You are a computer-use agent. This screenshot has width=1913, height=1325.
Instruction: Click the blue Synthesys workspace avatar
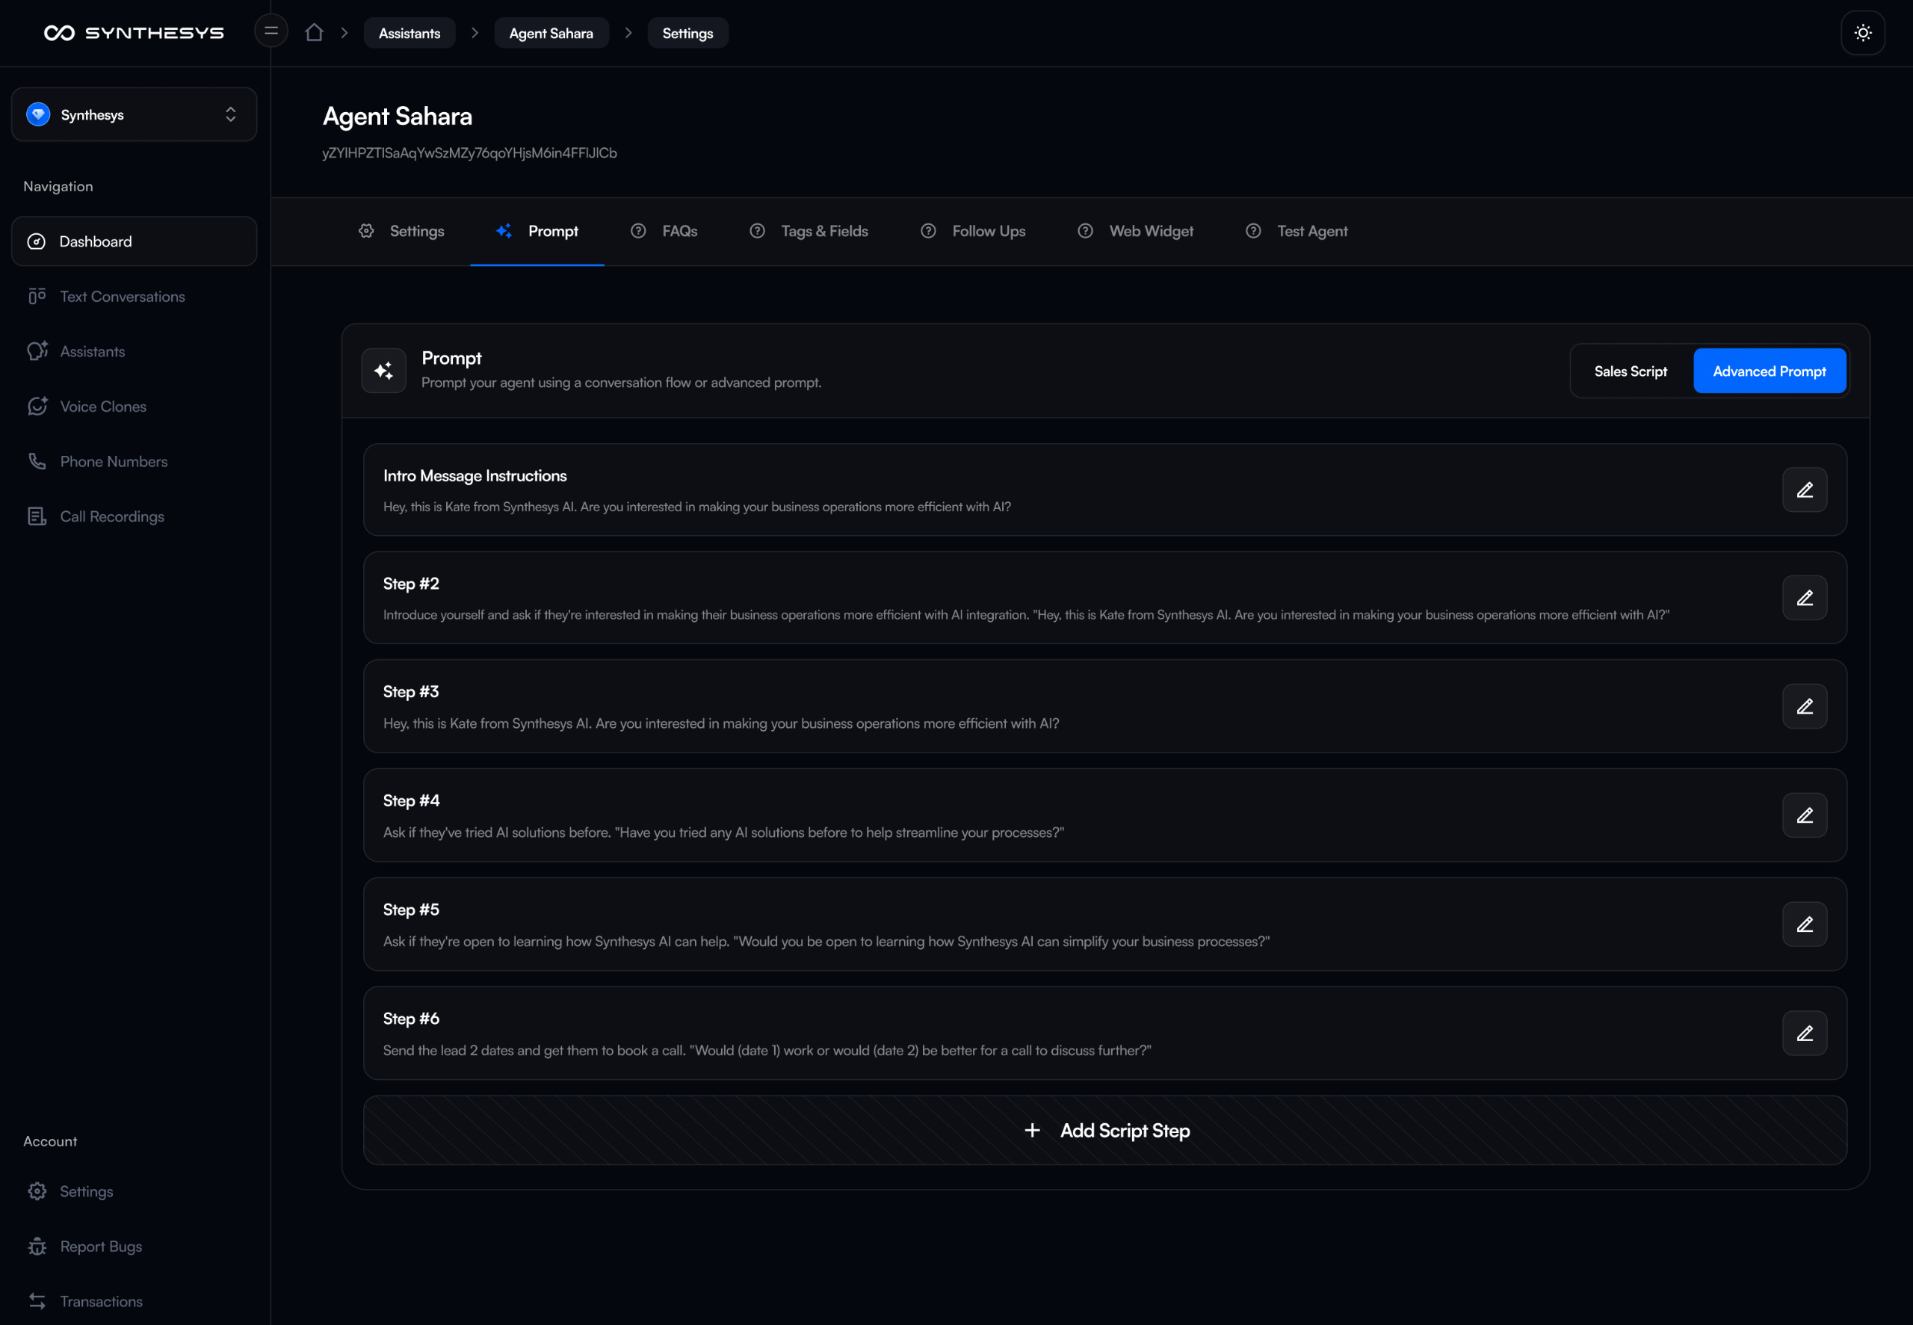(38, 114)
